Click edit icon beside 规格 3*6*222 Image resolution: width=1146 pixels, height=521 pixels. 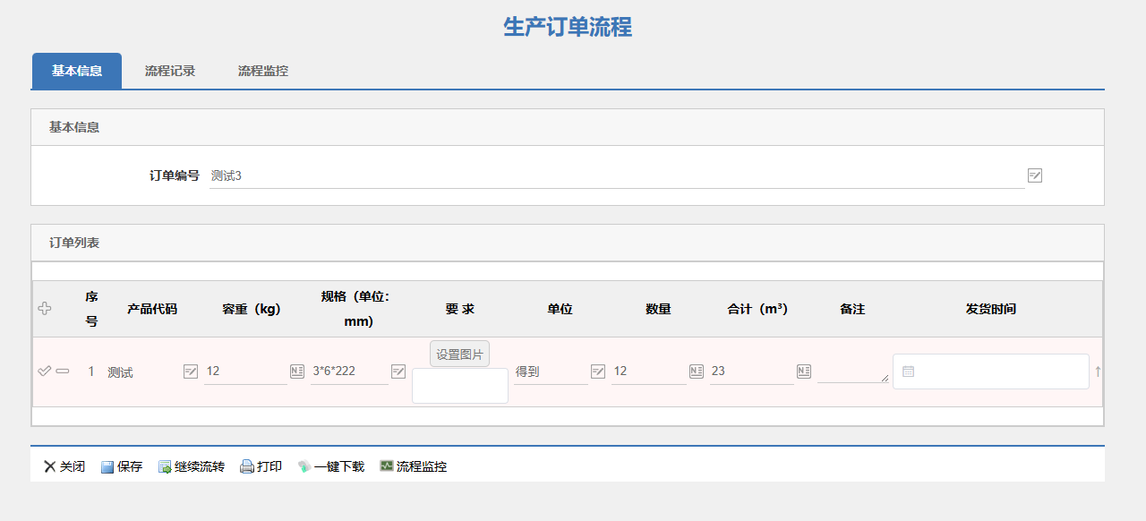[398, 372]
